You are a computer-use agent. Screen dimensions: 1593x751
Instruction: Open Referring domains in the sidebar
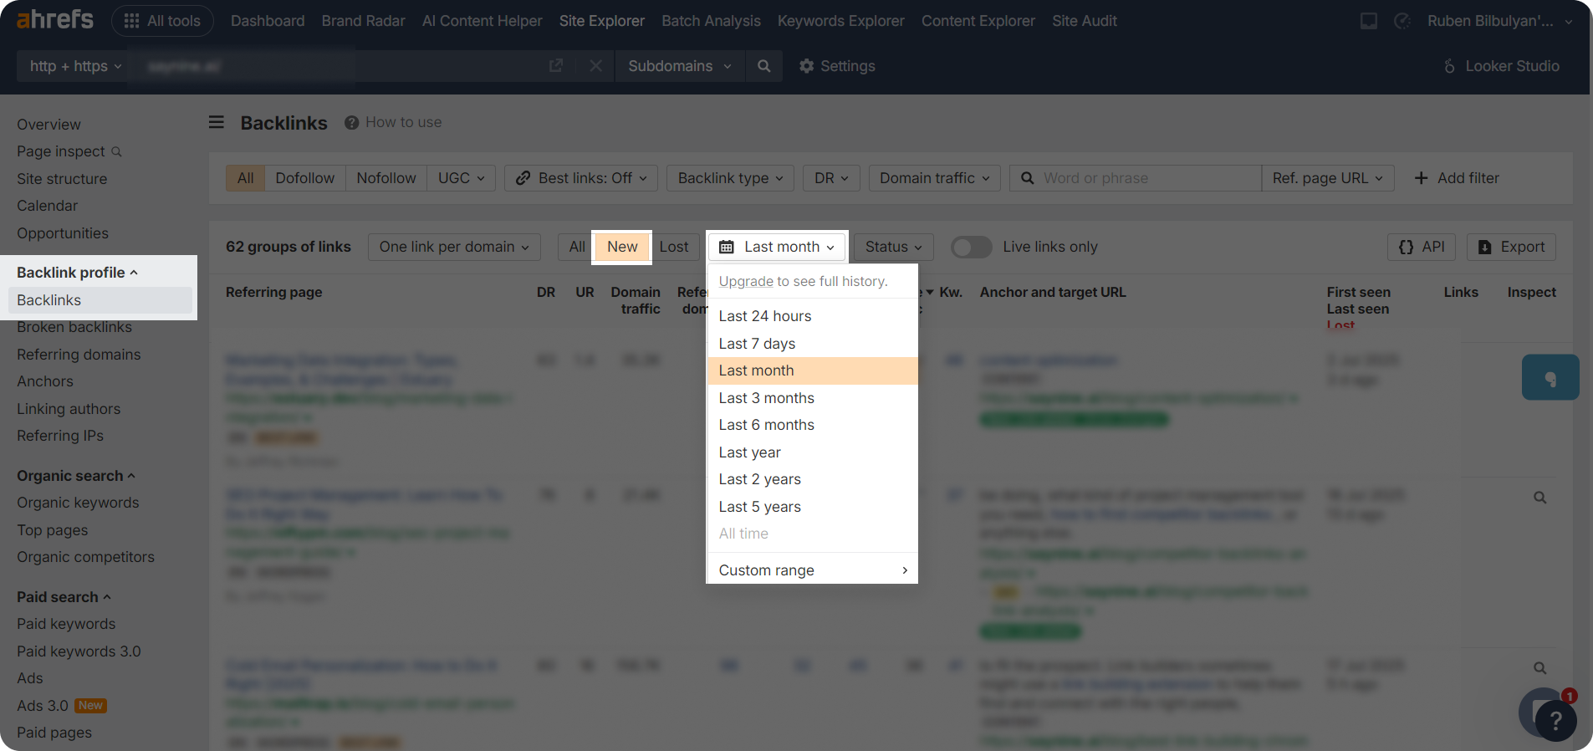[79, 355]
